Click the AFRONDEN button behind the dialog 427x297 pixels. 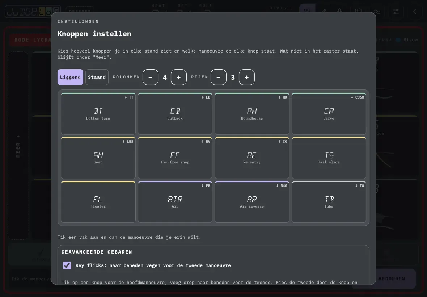(x=392, y=279)
